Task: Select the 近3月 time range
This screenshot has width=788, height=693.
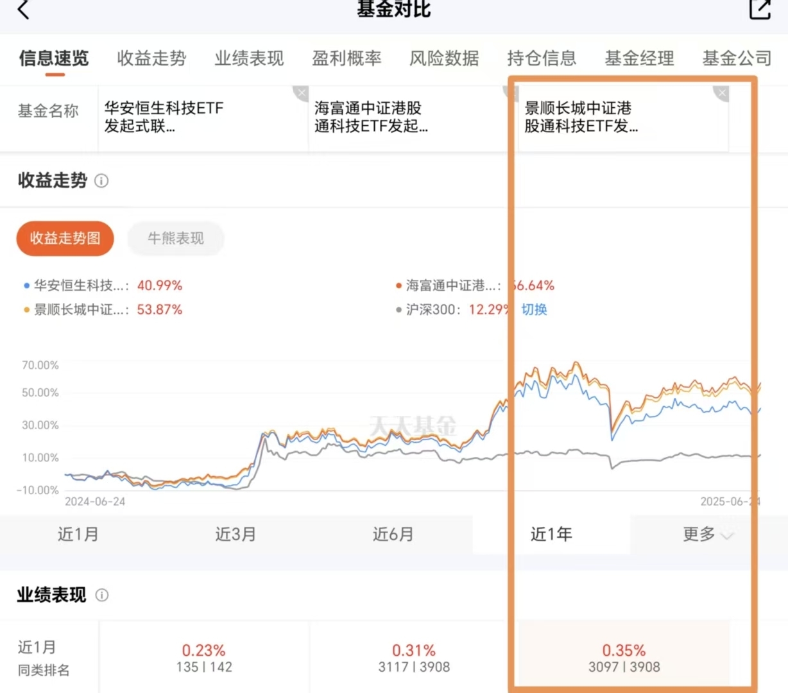Action: tap(236, 534)
